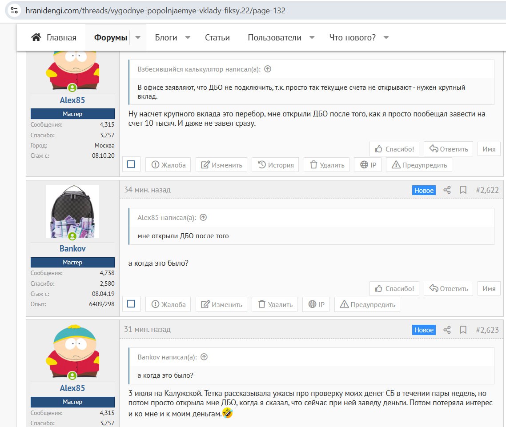Click the site info icon in address bar

pyautogui.click(x=14, y=10)
